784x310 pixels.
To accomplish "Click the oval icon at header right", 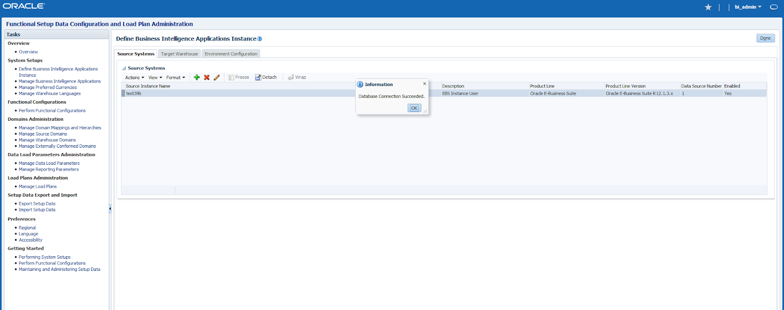I will (x=774, y=7).
